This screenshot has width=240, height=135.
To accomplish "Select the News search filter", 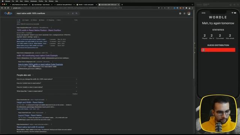I will tap(42, 20).
